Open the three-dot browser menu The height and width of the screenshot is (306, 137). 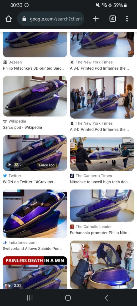click(127, 19)
